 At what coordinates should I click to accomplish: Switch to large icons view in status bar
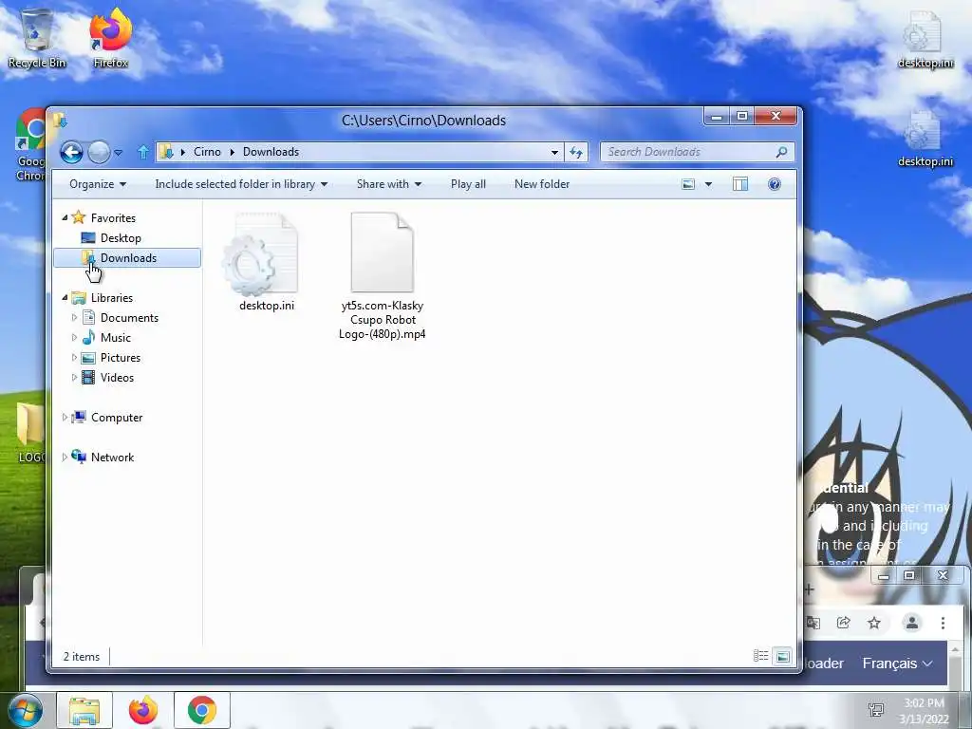(x=783, y=656)
